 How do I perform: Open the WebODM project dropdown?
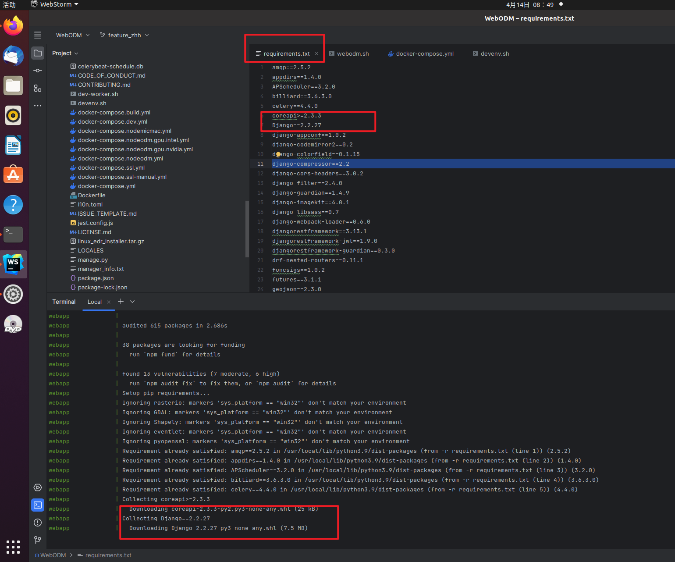[73, 35]
